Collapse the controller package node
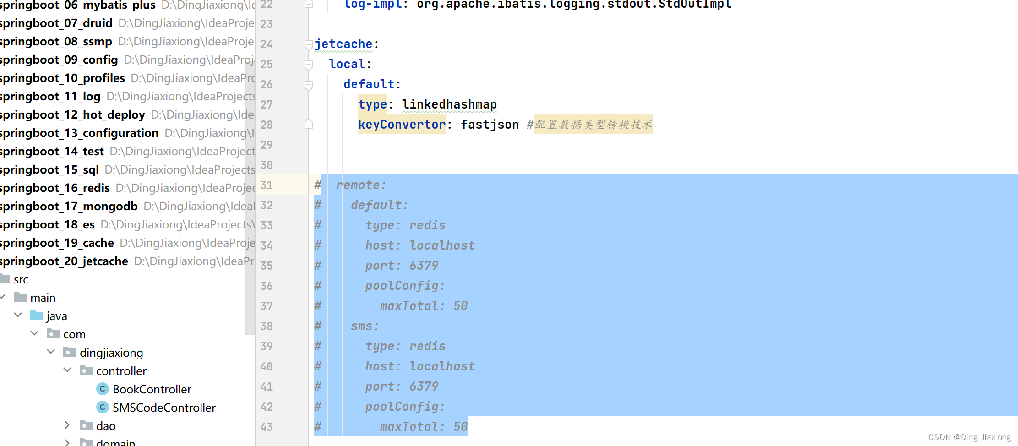Screen dimensions: 1018x446 pyautogui.click(x=68, y=370)
